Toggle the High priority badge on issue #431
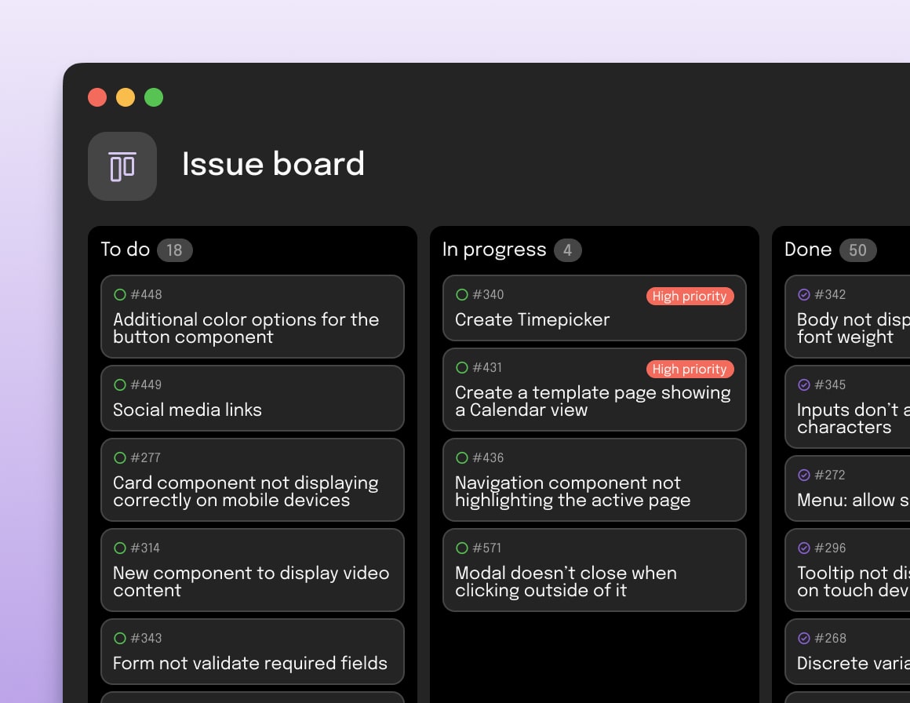The height and width of the screenshot is (703, 910). (690, 369)
